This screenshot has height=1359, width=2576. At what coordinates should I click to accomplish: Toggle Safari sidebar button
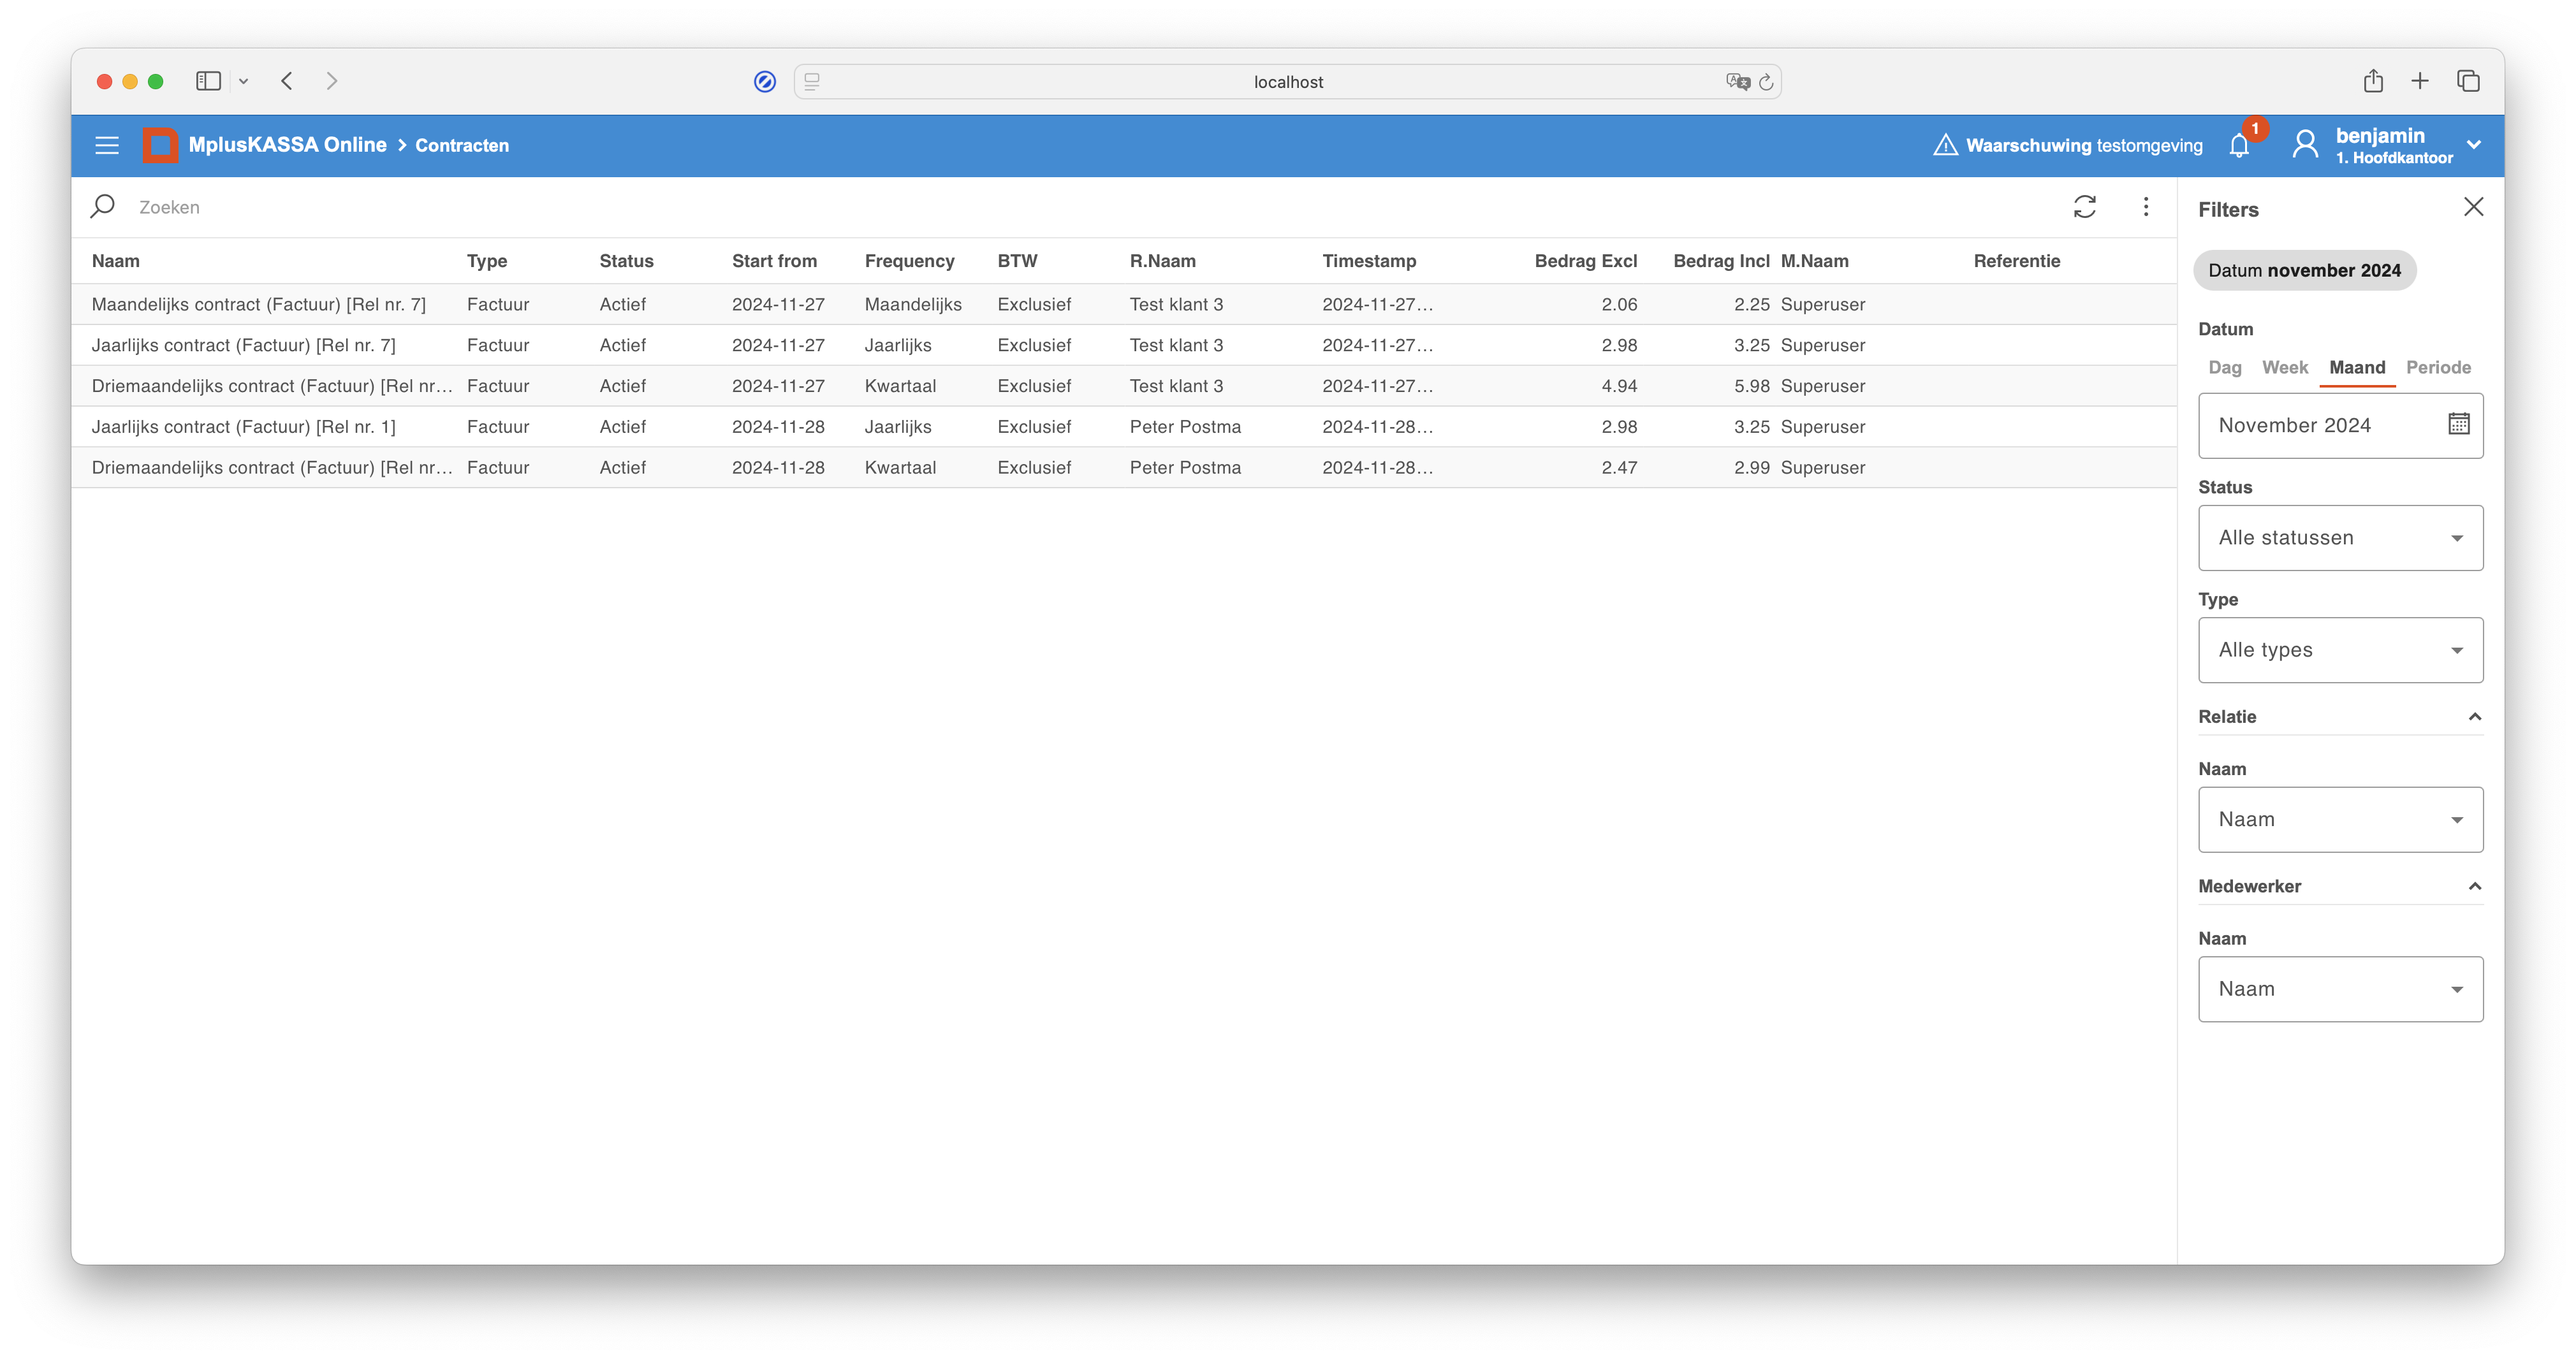(208, 81)
